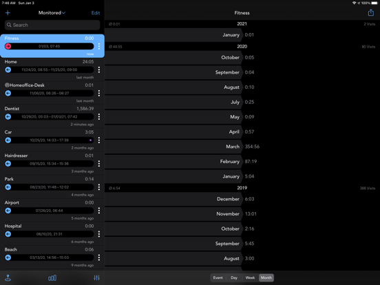Select the Home place name
Viewport: 380px width, 285px height.
[x=10, y=62]
